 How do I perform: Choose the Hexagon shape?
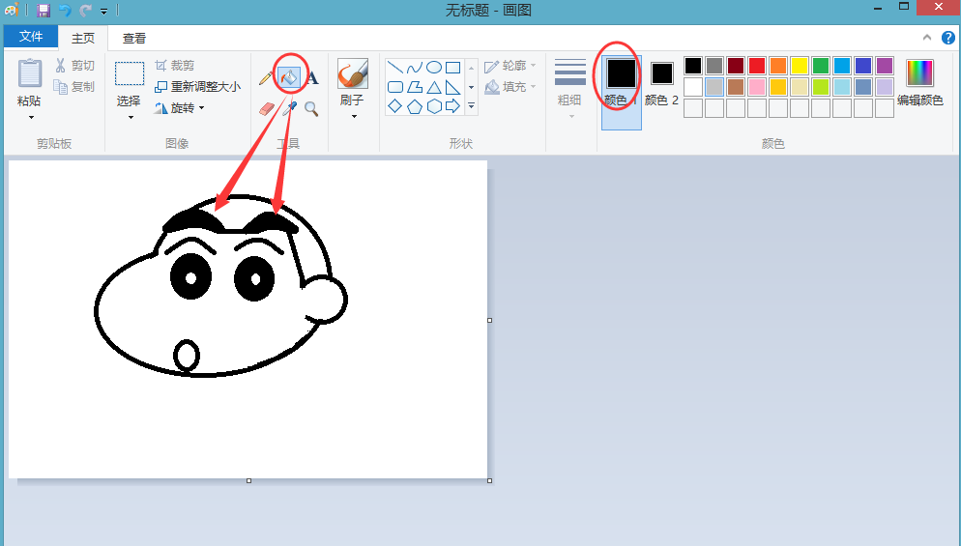[433, 106]
